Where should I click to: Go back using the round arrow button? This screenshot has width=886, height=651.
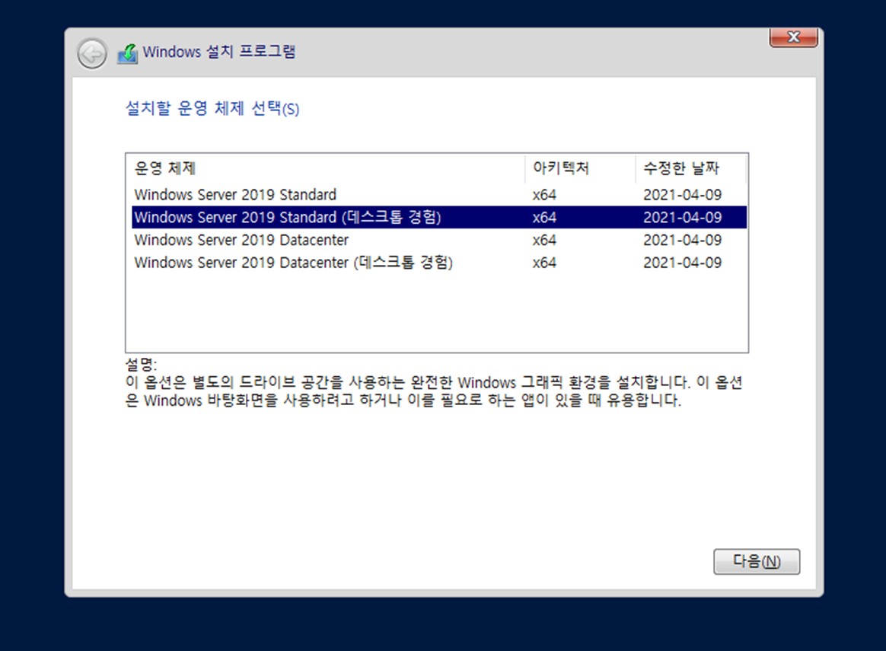(91, 54)
